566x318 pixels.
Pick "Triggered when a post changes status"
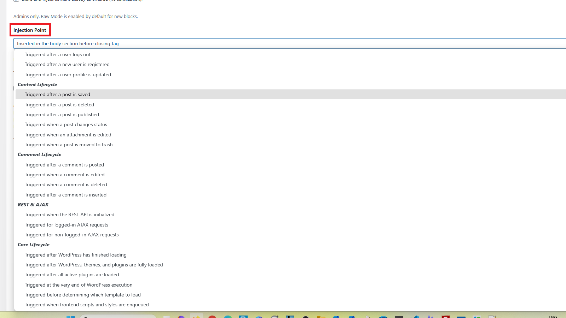(290, 124)
